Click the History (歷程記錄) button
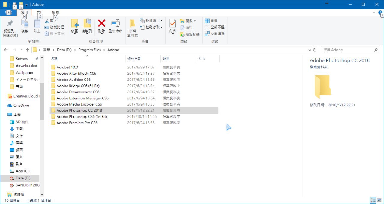384x204 pixels. click(x=190, y=34)
